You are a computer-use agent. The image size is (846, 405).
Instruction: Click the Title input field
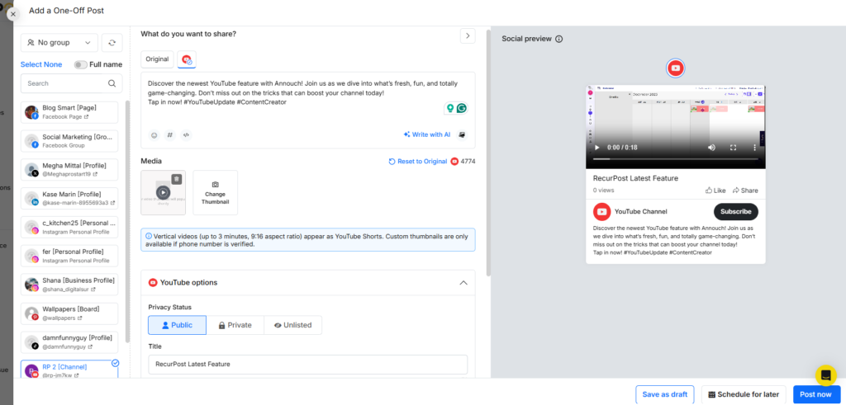(x=307, y=364)
